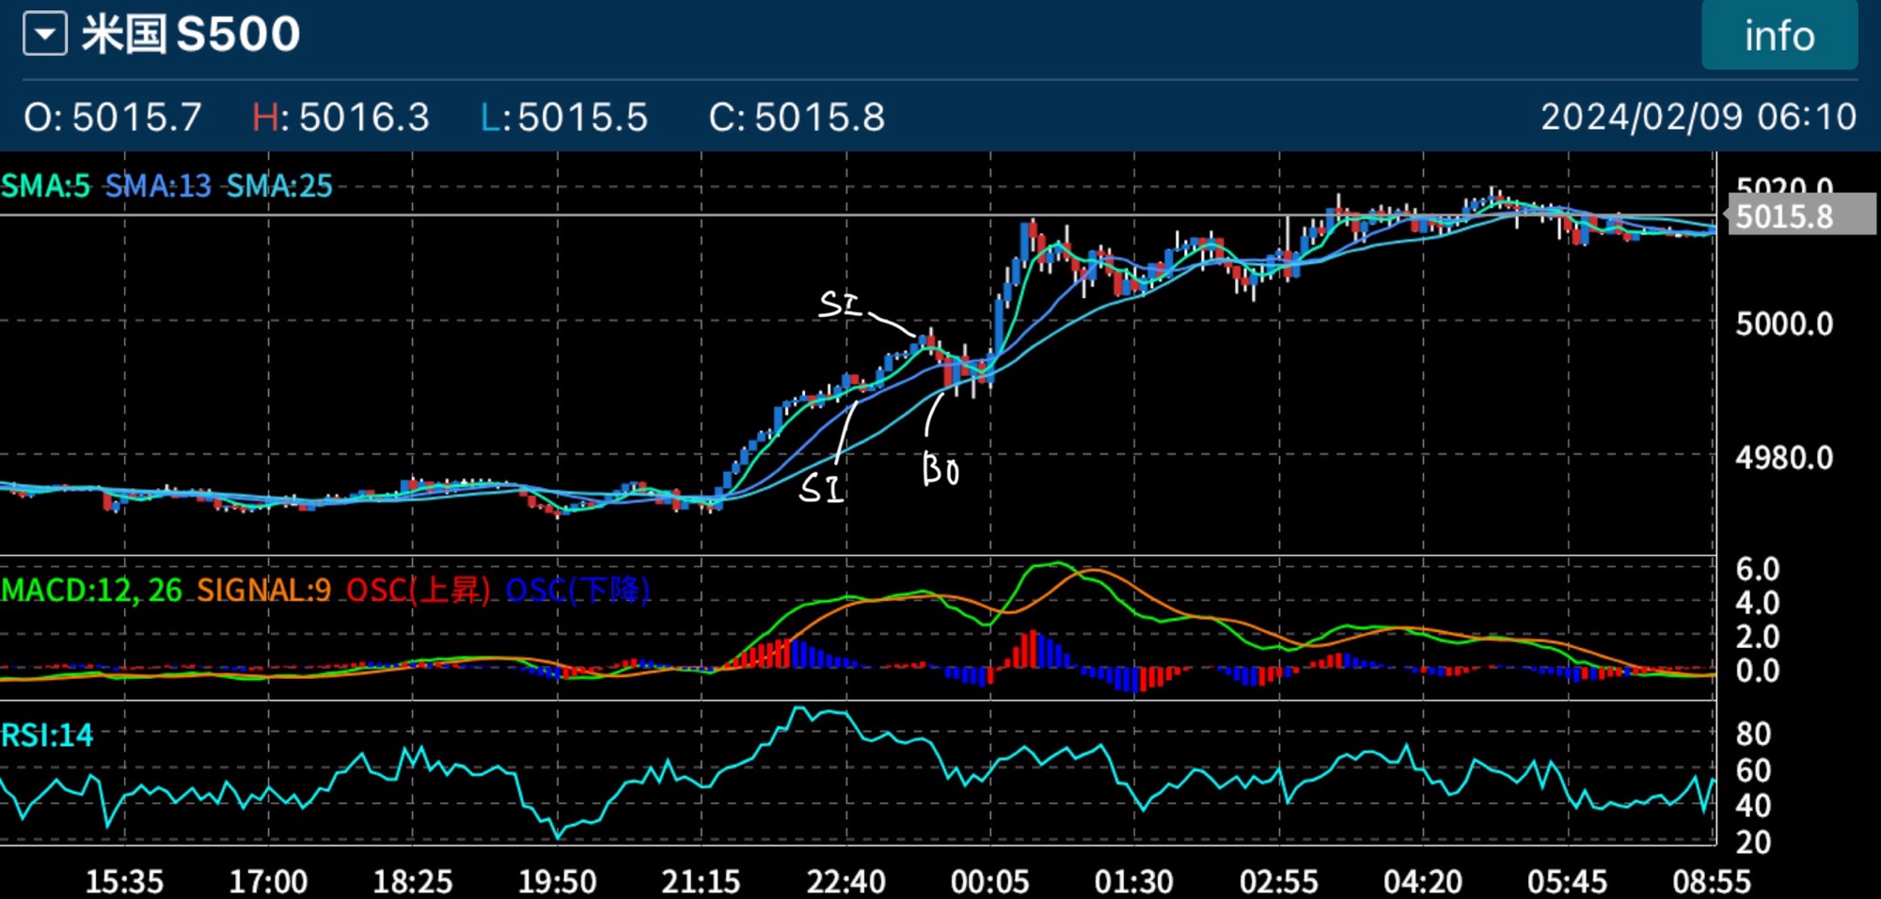Click the OSC(上昇) red legend label
The width and height of the screenshot is (1881, 899).
pyautogui.click(x=418, y=591)
